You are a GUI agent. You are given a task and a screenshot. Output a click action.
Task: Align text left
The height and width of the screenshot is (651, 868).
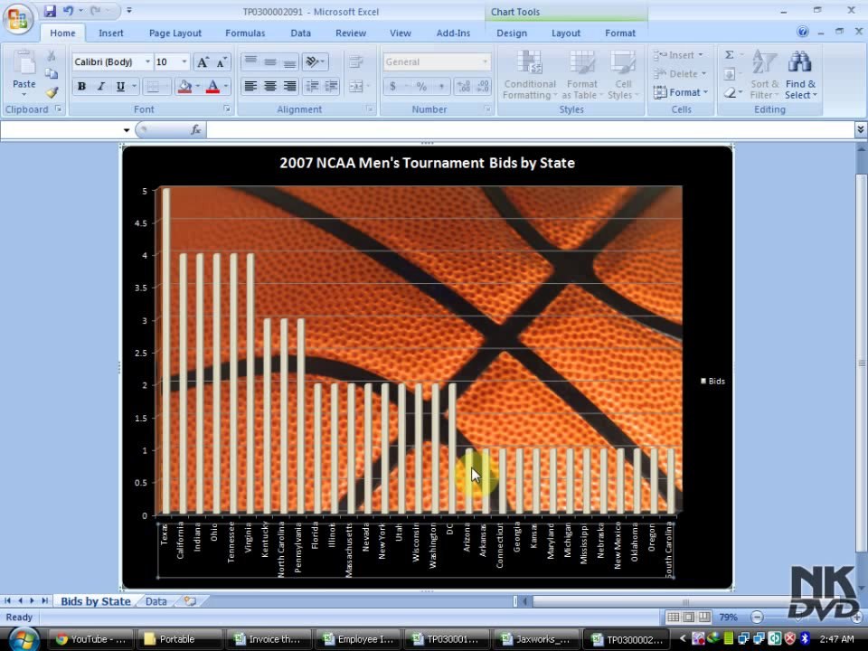tap(250, 87)
